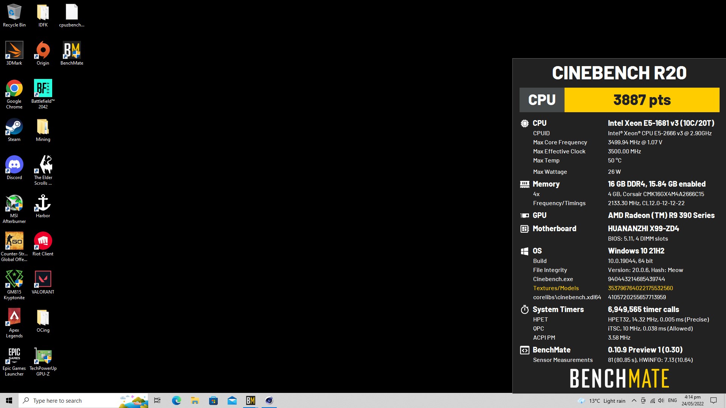The height and width of the screenshot is (408, 726).
Task: Open the volume control tray icon
Action: pos(661,400)
